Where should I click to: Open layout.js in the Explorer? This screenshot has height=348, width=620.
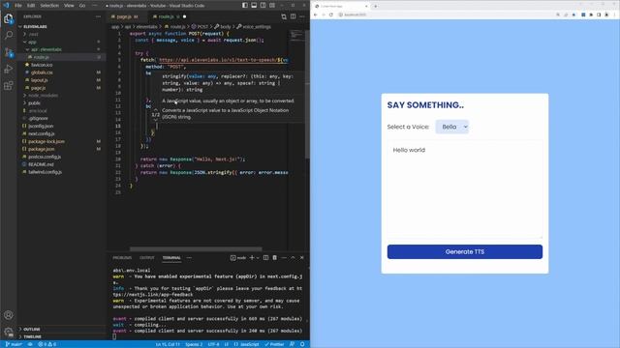tap(39, 80)
